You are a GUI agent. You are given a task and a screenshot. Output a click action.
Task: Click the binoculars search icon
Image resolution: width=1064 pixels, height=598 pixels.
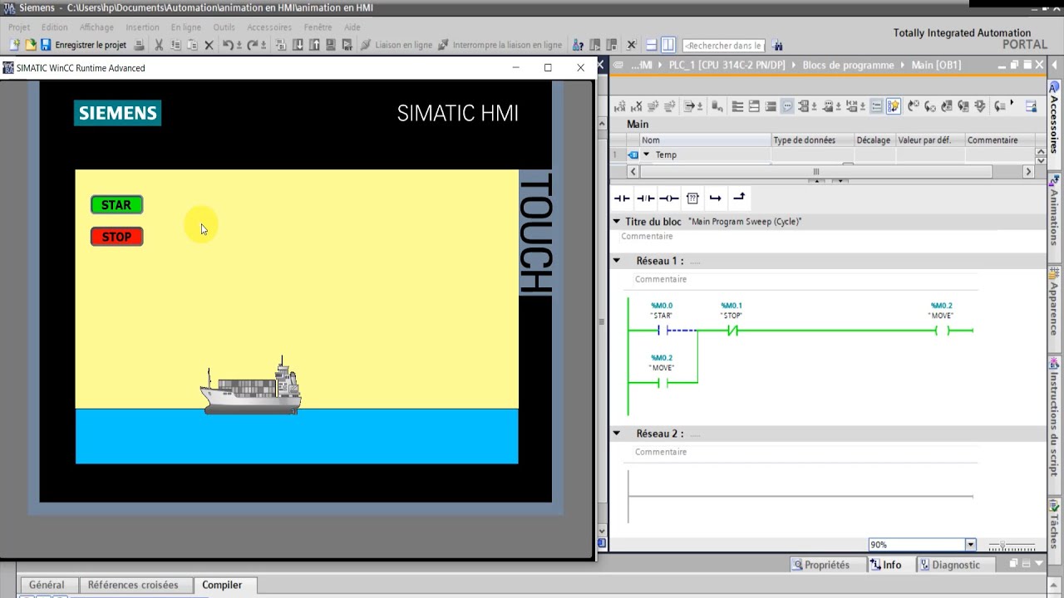(x=777, y=46)
